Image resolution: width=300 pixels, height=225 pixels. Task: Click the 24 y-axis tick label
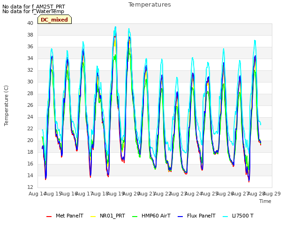point(30,117)
